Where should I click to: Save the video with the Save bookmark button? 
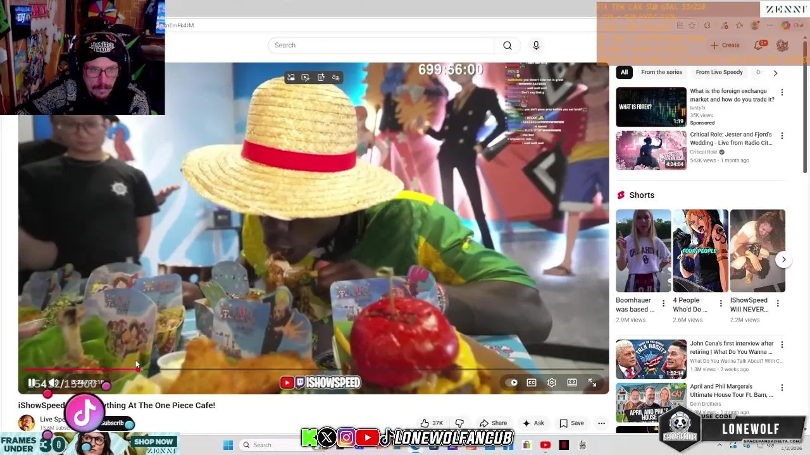coord(571,423)
